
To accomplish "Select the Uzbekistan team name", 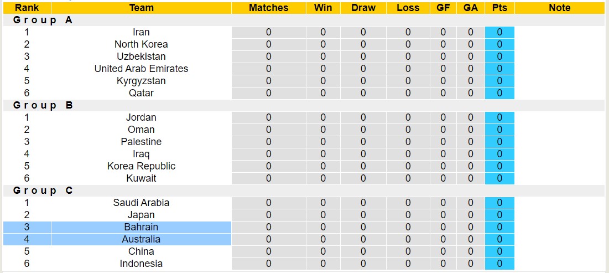I will [x=141, y=56].
